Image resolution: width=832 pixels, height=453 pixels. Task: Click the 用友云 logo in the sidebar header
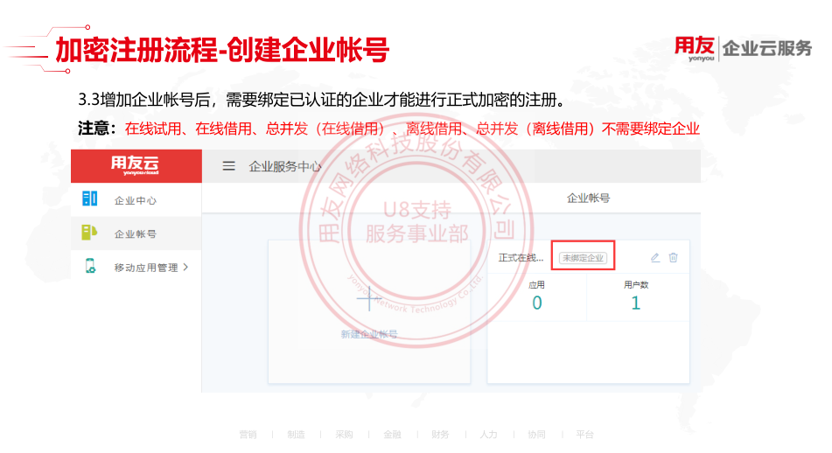tap(135, 165)
